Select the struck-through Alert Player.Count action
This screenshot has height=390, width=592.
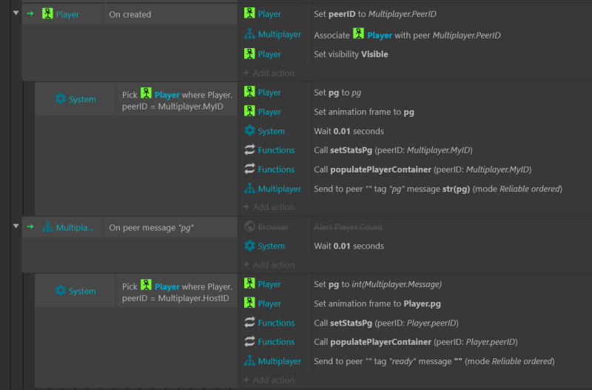pyautogui.click(x=346, y=227)
